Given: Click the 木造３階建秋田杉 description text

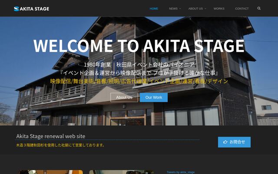Looking at the screenshot, I should tap(60, 145).
